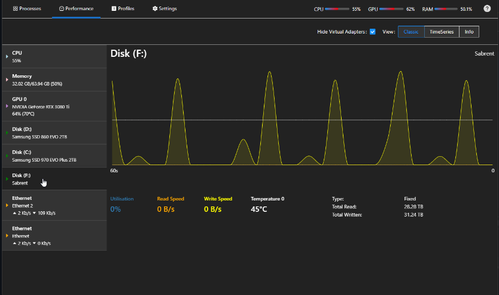This screenshot has height=295, width=499.
Task: Select Disk (F:) Sabrent item
Action: click(x=54, y=179)
